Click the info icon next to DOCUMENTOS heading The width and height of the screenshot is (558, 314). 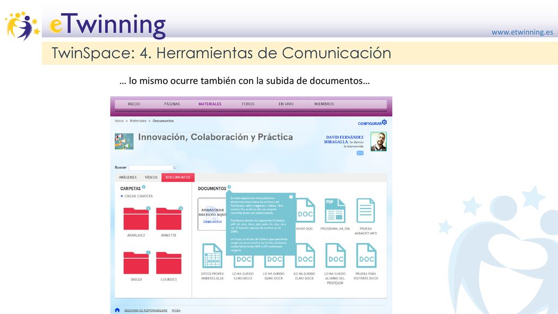229,186
